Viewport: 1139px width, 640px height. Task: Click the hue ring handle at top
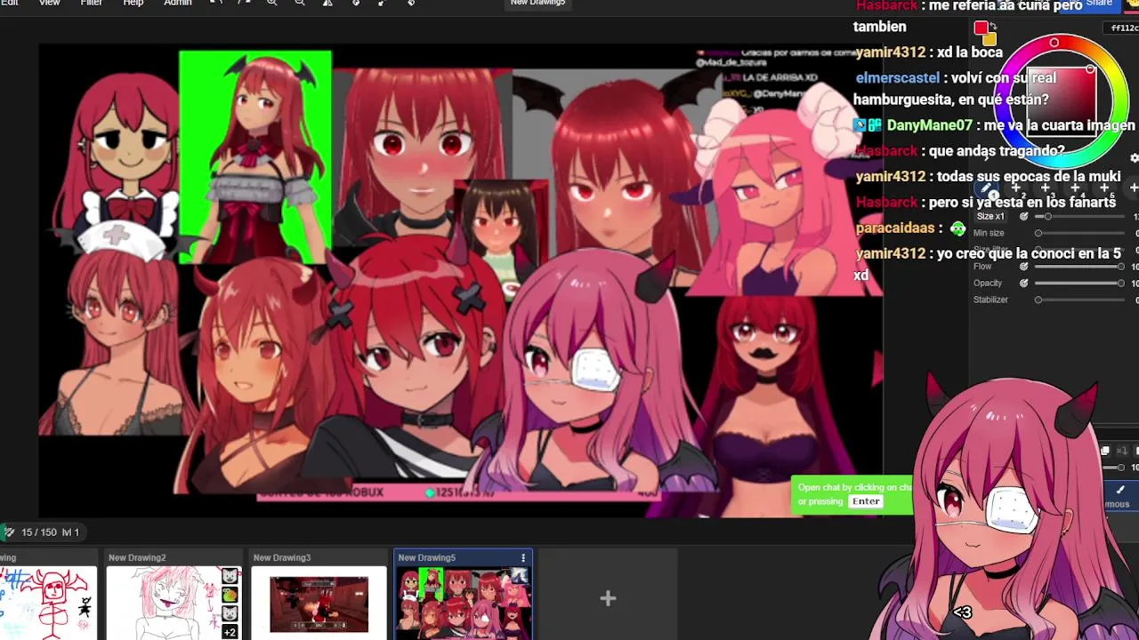pyautogui.click(x=1054, y=43)
